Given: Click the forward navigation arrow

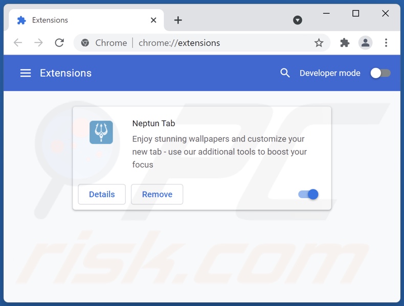Looking at the screenshot, I should [x=38, y=43].
